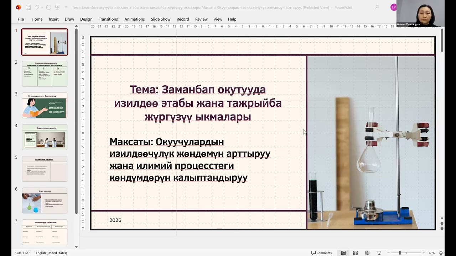The width and height of the screenshot is (456, 256).
Task: Select slide 1 thumbnail in the panel
Action: click(45, 42)
